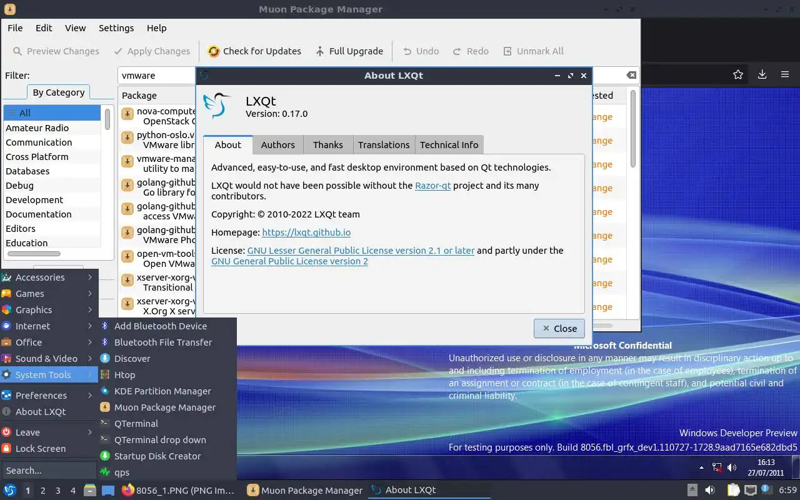800x500 pixels.
Task: Launch Discover from System Tools menu
Action: point(167,358)
